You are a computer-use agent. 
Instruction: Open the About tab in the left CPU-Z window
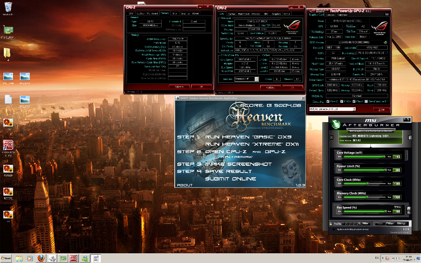195,13
